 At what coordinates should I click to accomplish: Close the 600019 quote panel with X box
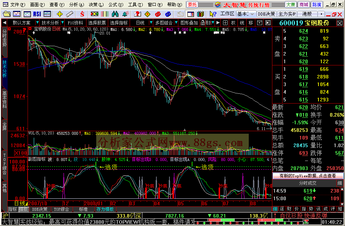(x=340, y=23)
